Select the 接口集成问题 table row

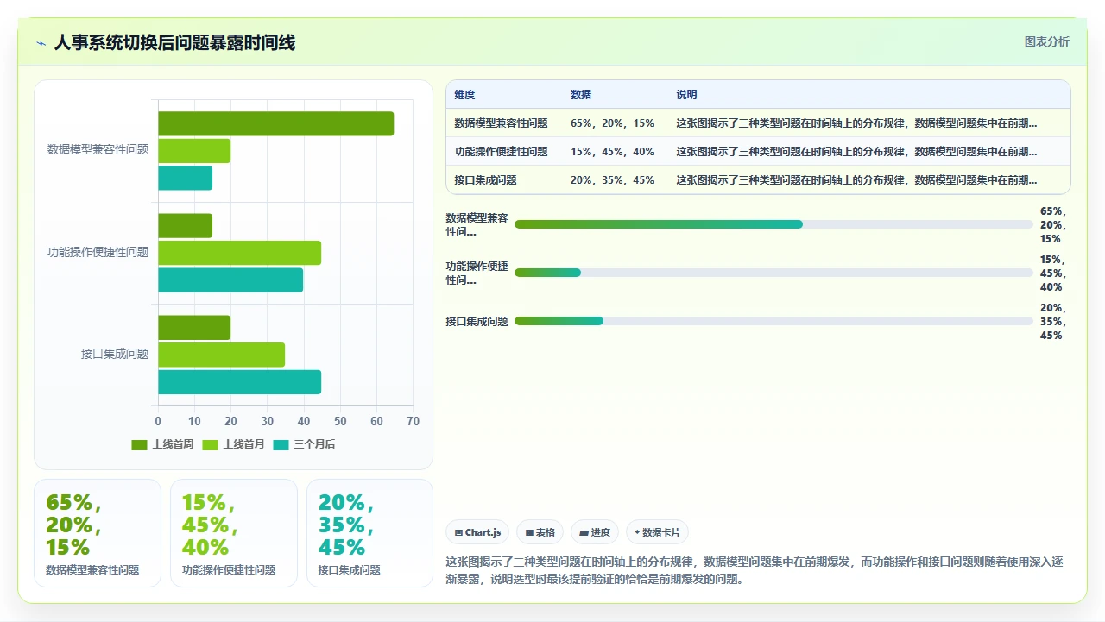click(x=758, y=180)
